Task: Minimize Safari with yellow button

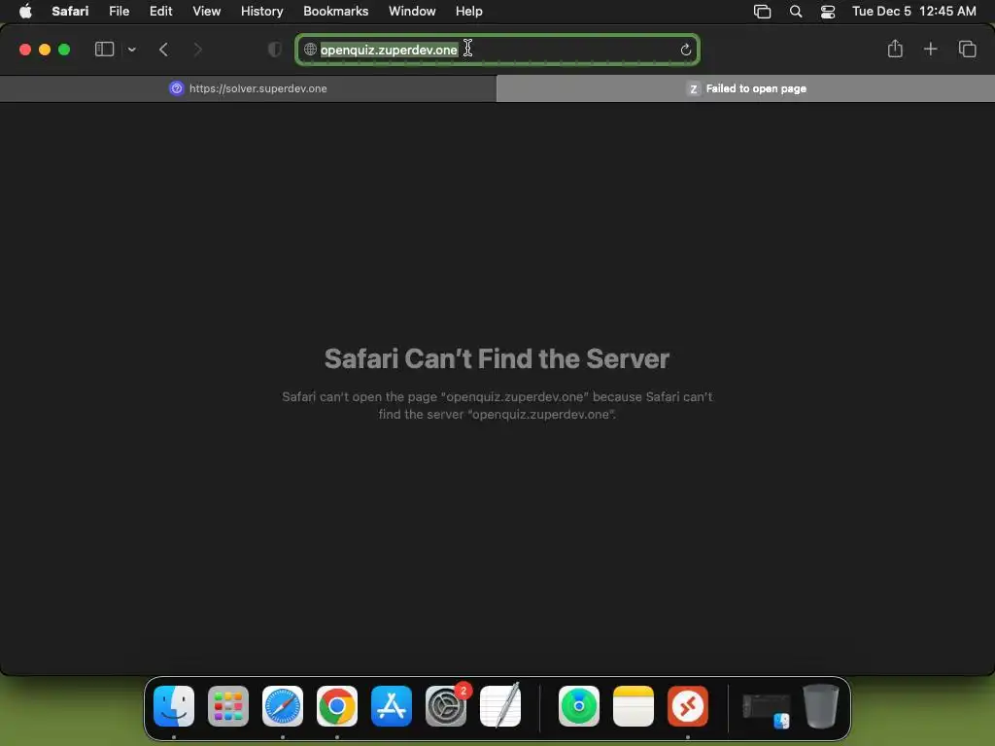Action: coord(45,50)
